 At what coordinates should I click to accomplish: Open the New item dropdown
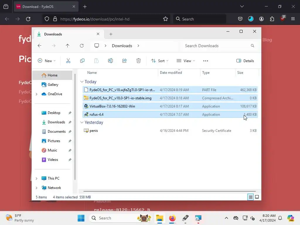click(47, 61)
